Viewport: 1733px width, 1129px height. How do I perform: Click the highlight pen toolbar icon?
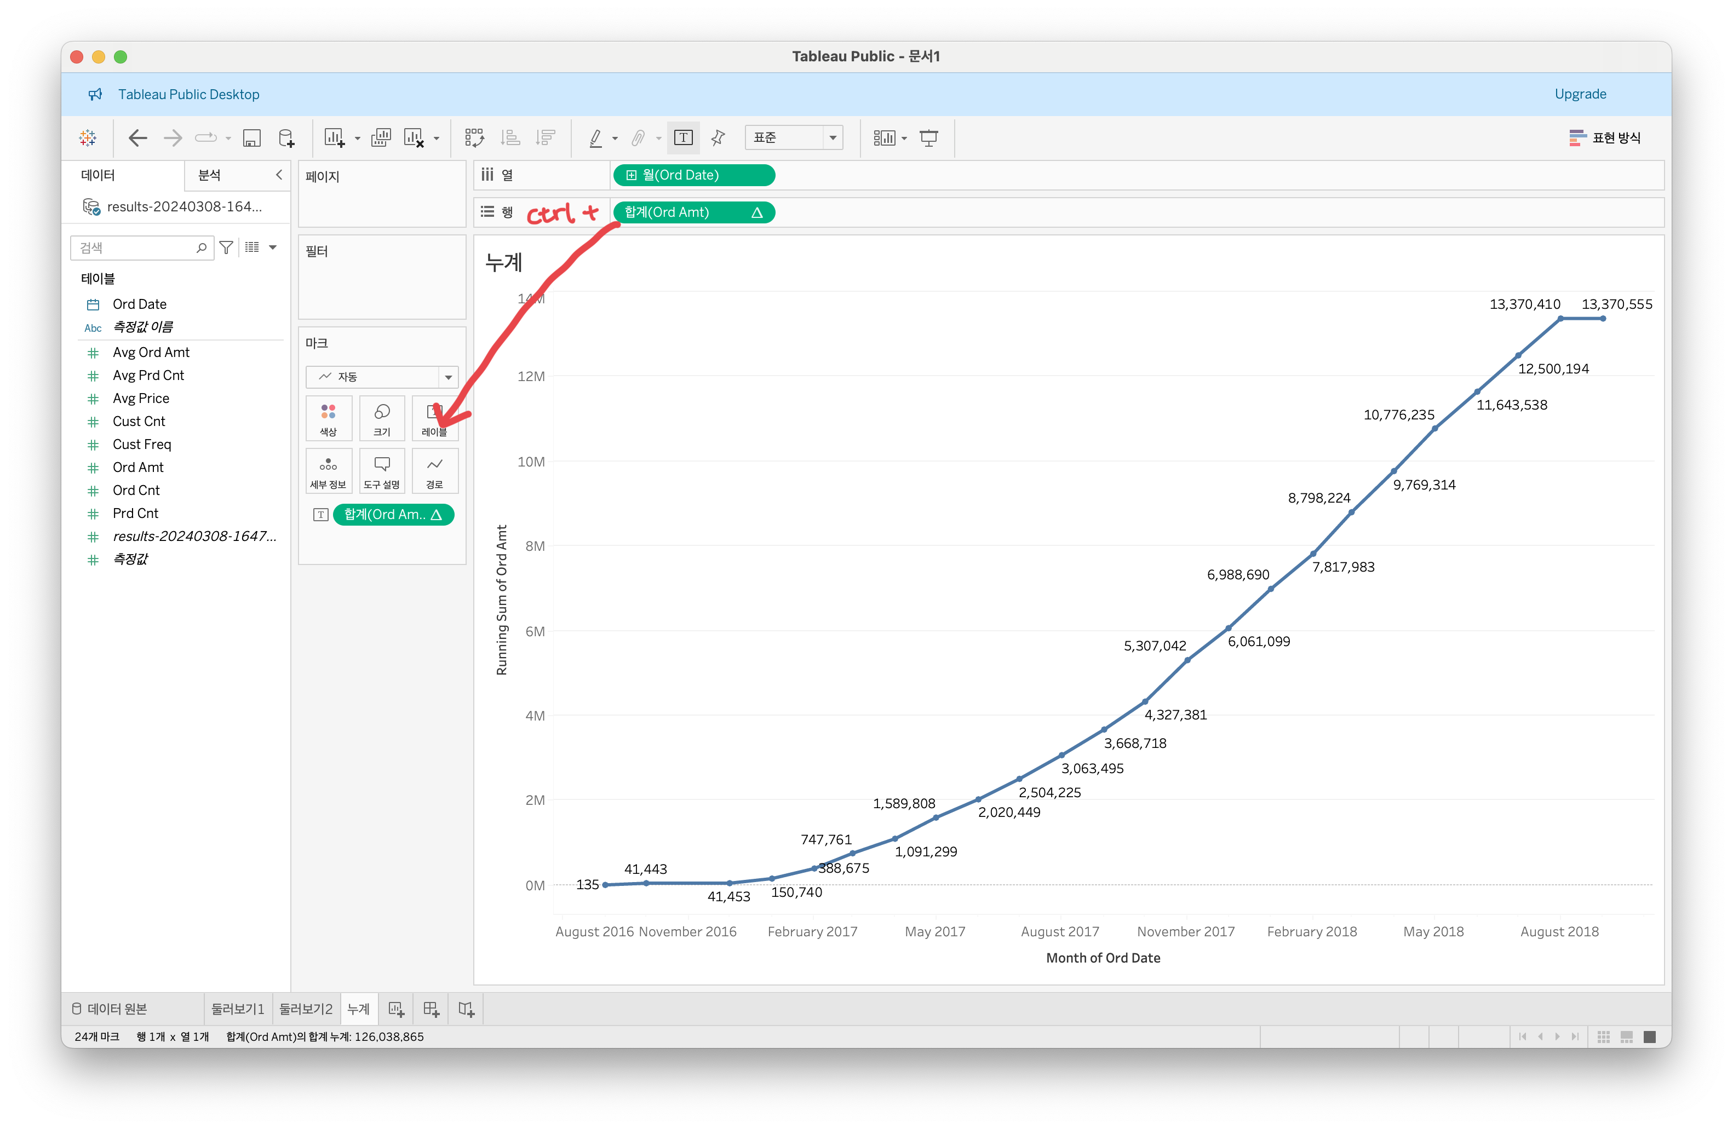click(595, 139)
